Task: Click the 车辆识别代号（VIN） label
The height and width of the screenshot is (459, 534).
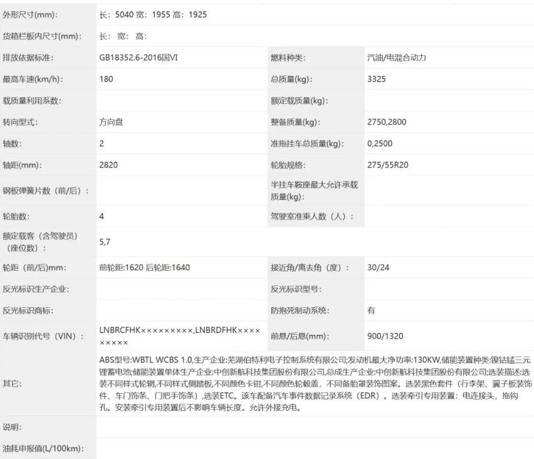Action: point(43,336)
